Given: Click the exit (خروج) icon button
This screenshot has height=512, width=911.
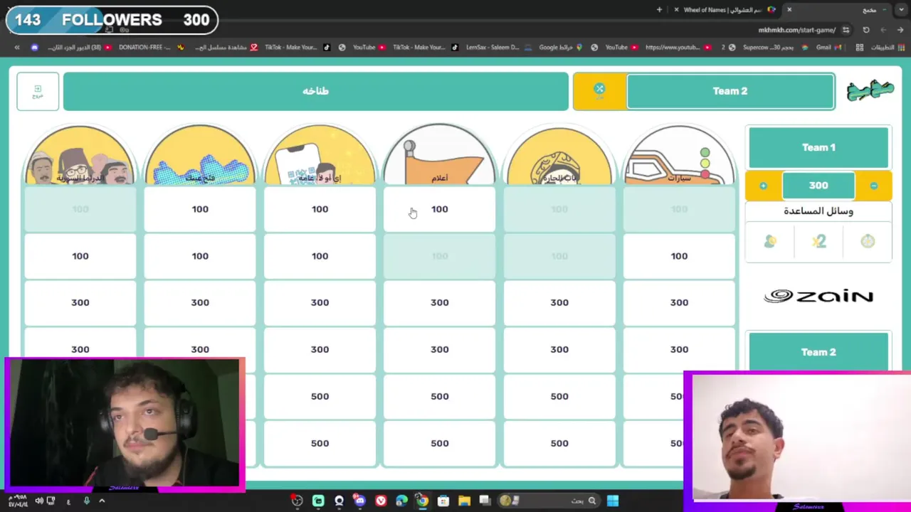Looking at the screenshot, I should click(38, 92).
